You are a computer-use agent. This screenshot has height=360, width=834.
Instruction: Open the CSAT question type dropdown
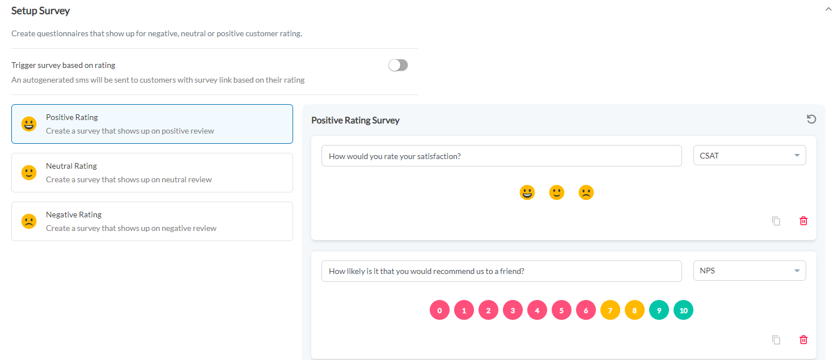pos(750,156)
